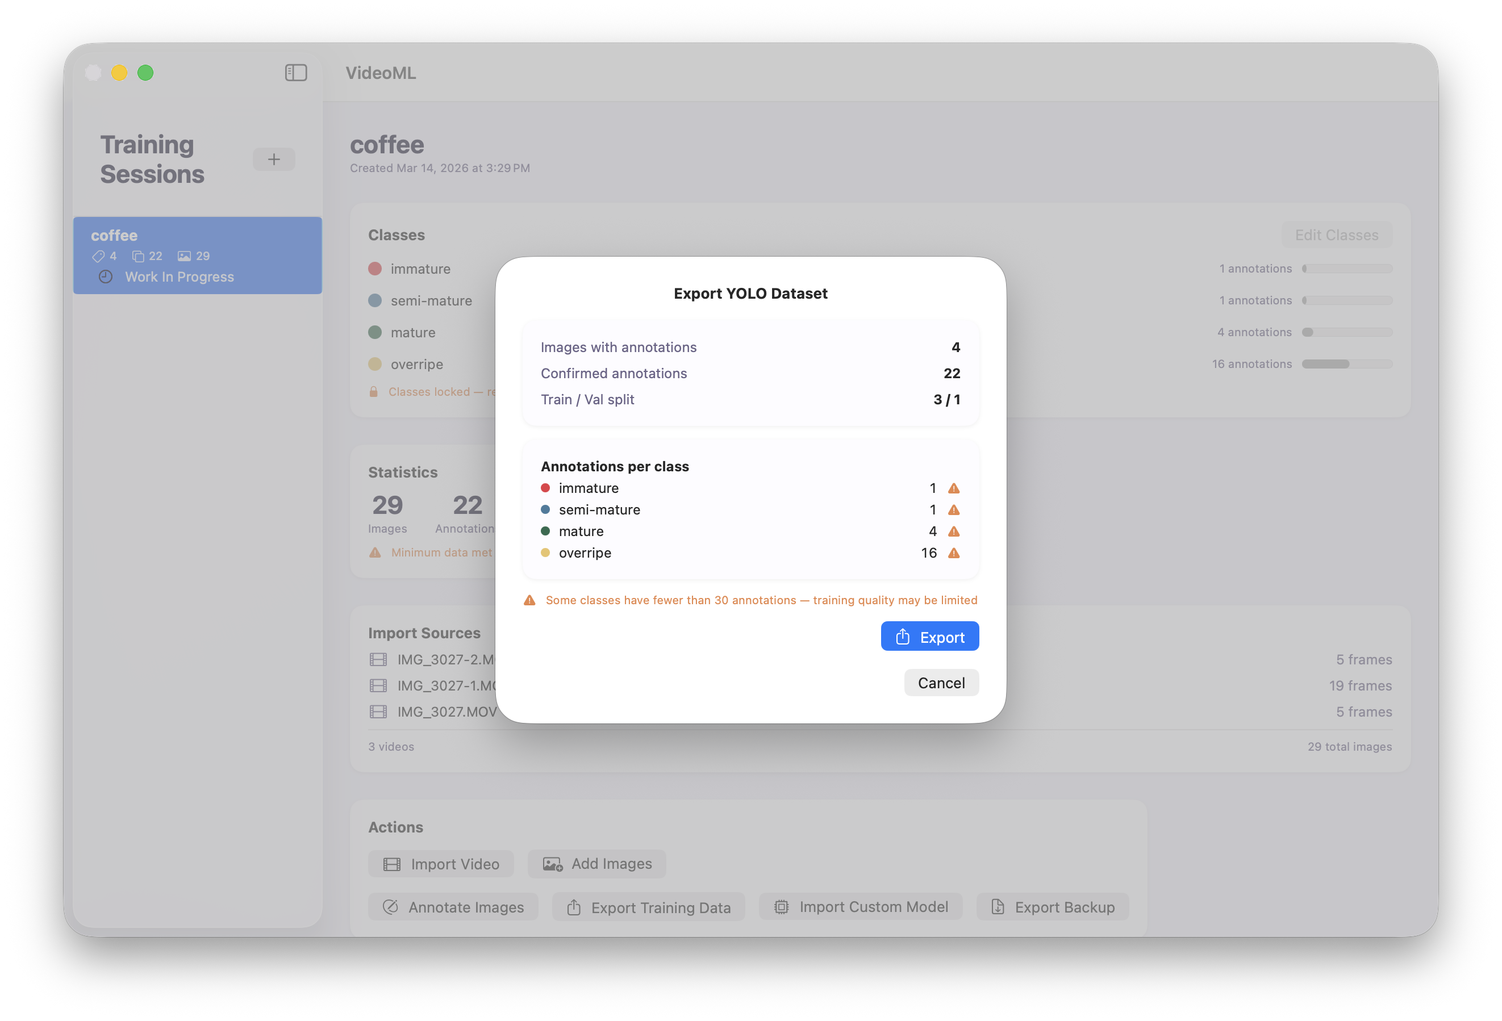The height and width of the screenshot is (1021, 1502).
Task: Click the document icon on Export Backup
Action: [998, 907]
